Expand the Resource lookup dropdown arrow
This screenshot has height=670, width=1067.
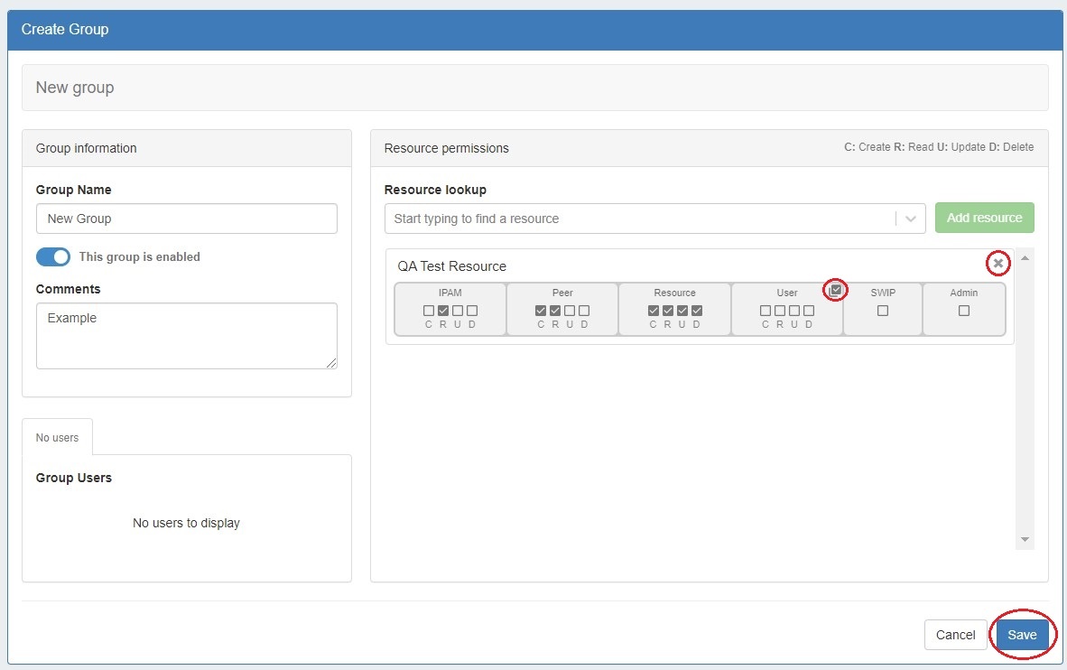click(910, 219)
